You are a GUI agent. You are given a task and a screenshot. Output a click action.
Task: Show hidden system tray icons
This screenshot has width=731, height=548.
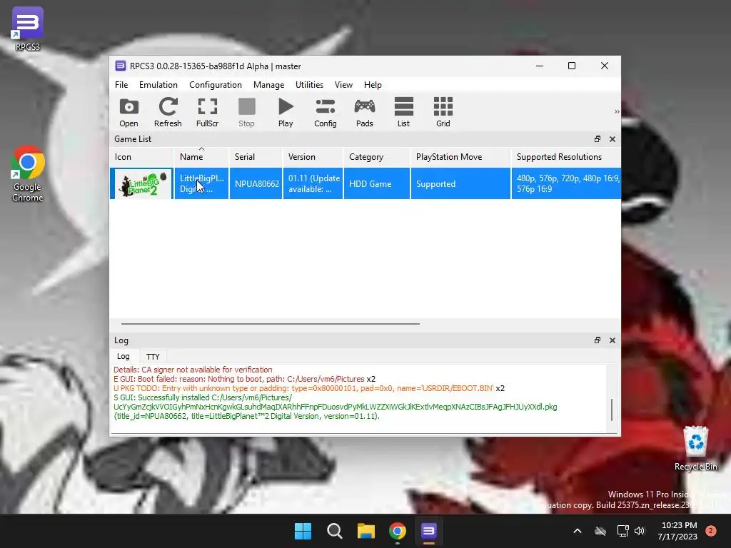[577, 531]
